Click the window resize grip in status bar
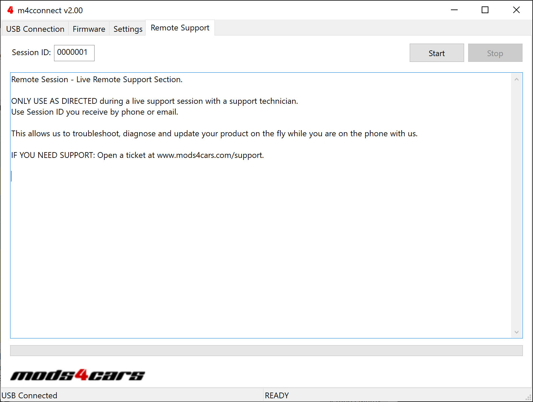 (528, 398)
